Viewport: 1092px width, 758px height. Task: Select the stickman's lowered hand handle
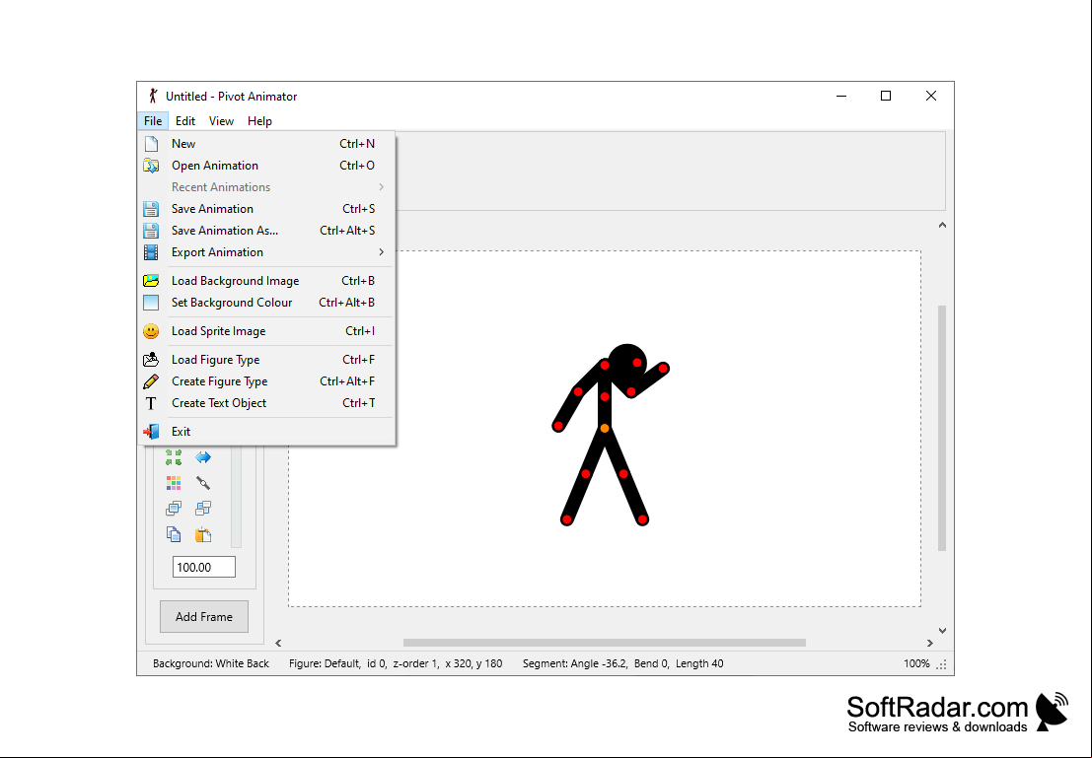pyautogui.click(x=558, y=426)
